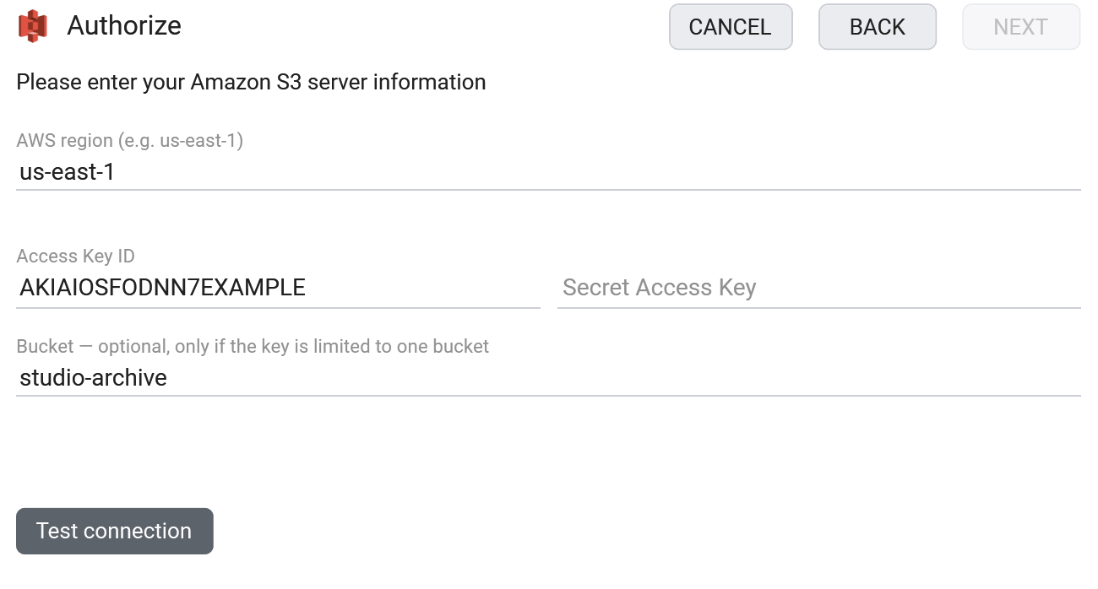The width and height of the screenshot is (1098, 589).
Task: Focus the AWS region input field
Action: [x=548, y=173]
